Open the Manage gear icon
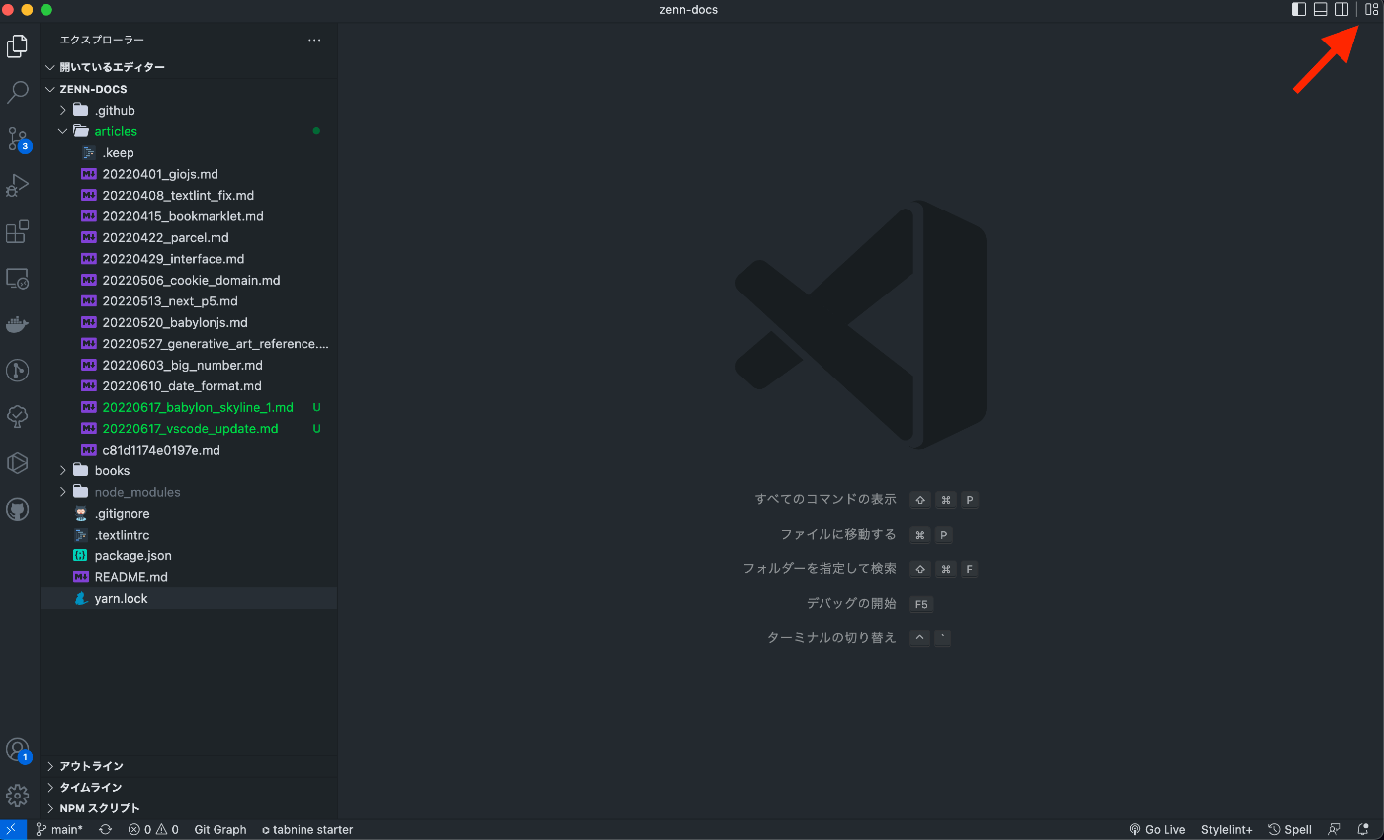1384x840 pixels. 18,795
